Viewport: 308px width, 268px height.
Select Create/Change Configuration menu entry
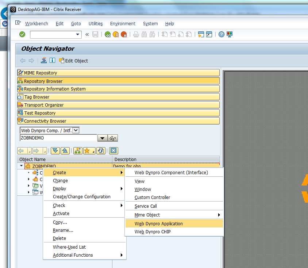[84, 197]
